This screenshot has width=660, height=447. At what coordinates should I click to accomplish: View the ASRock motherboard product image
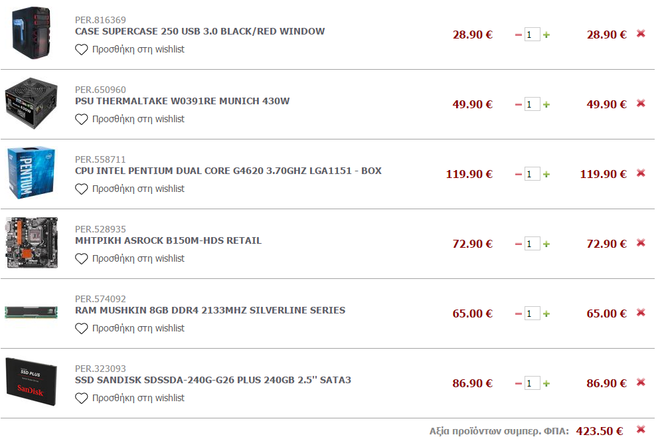point(32,243)
